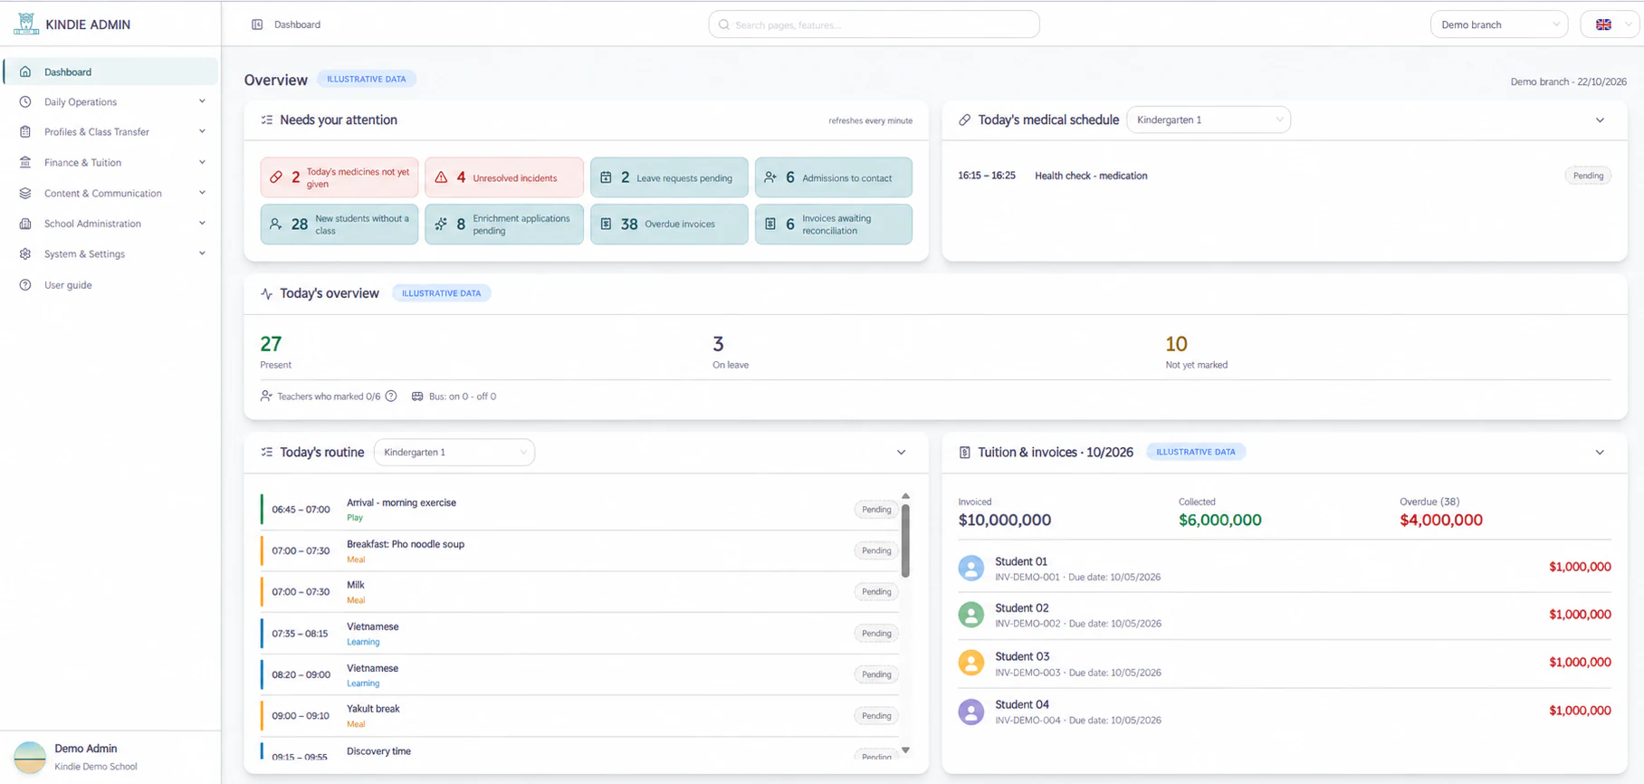1644x784 pixels.
Task: Click the Profiles & Class Transfer clipboard icon
Action: (25, 132)
